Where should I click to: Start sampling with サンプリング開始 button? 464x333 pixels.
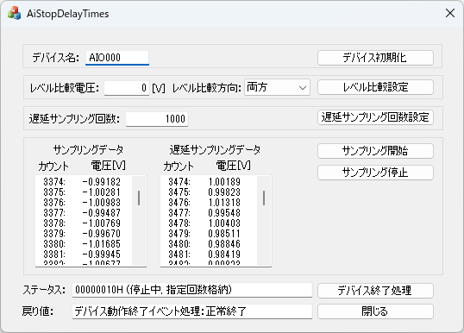(x=375, y=151)
